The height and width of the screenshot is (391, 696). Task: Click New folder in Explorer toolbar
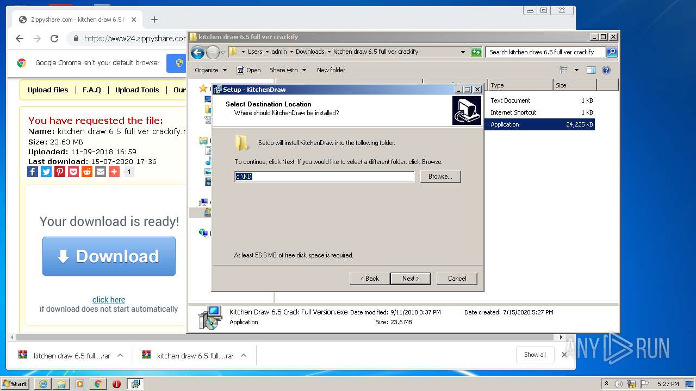pyautogui.click(x=331, y=70)
